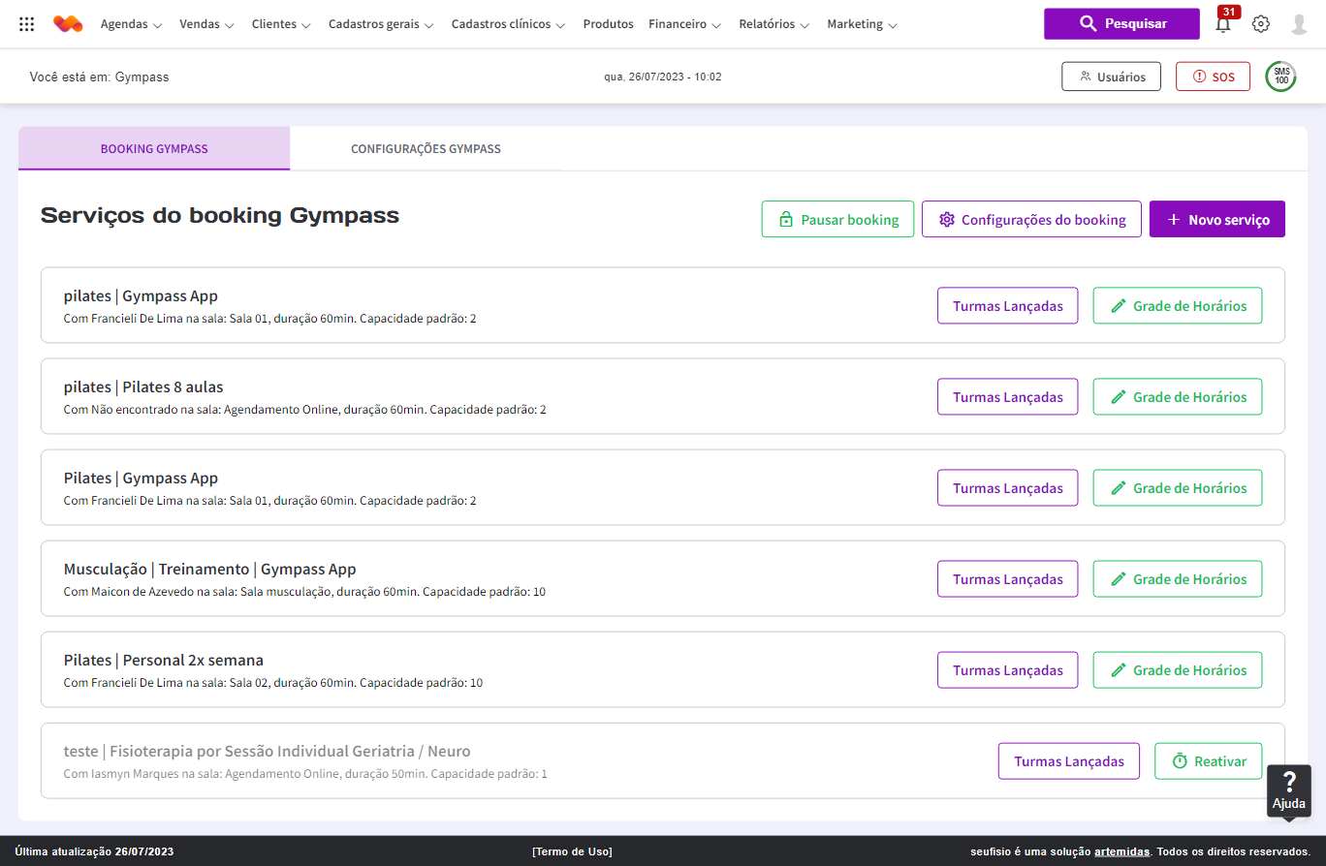Click Pausar booking button
The width and height of the screenshot is (1326, 866).
pyautogui.click(x=837, y=219)
